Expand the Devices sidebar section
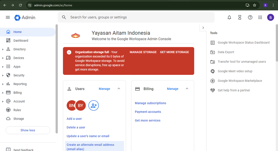The image size is (278, 151). pyautogui.click(x=3, y=58)
